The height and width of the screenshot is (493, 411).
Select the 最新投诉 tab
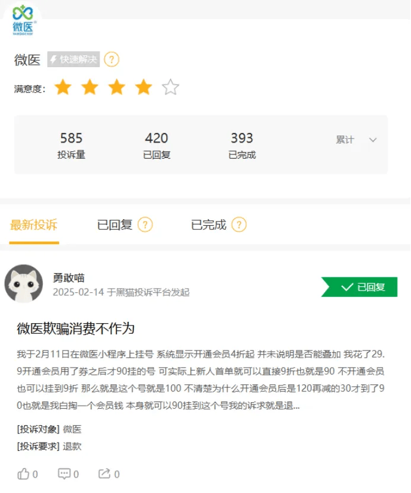click(34, 225)
